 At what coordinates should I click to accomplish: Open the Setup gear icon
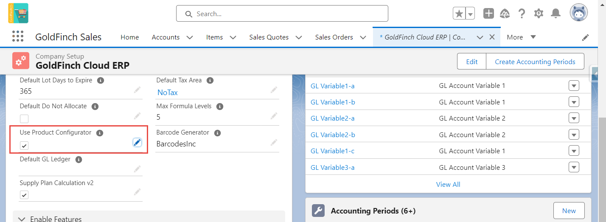539,14
